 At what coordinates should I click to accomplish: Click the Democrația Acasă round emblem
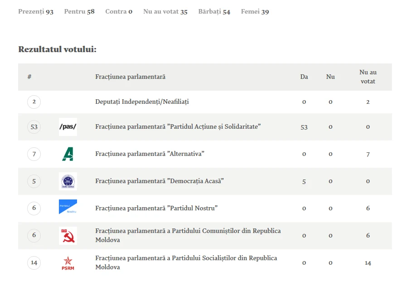(68, 181)
